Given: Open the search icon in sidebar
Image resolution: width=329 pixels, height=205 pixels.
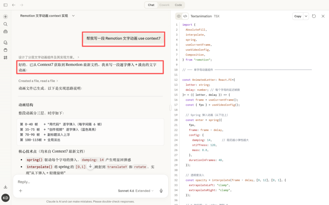Looking at the screenshot, I should click(x=5, y=24).
